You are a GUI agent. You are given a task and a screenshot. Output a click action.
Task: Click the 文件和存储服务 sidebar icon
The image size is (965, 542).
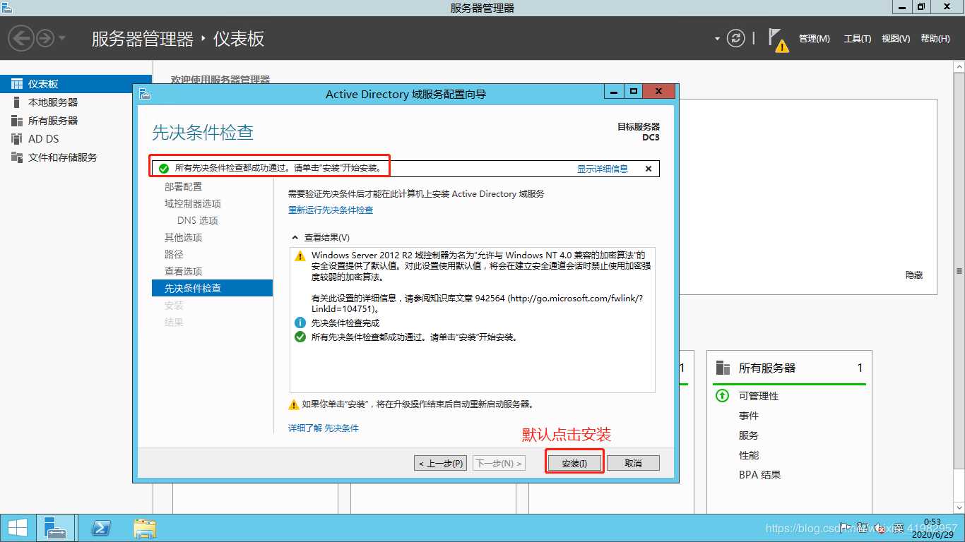17,157
